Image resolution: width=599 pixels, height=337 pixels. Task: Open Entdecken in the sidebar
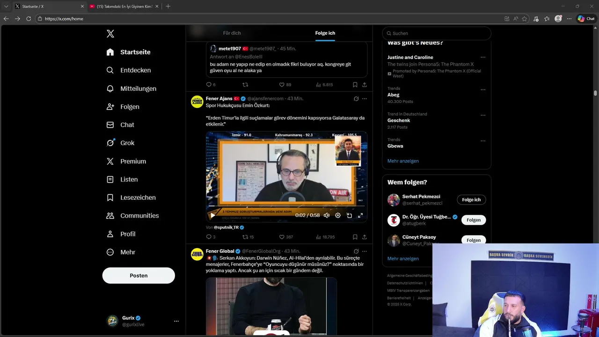[x=128, y=70]
